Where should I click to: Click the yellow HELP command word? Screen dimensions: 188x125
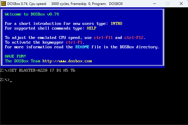tap(92, 28)
